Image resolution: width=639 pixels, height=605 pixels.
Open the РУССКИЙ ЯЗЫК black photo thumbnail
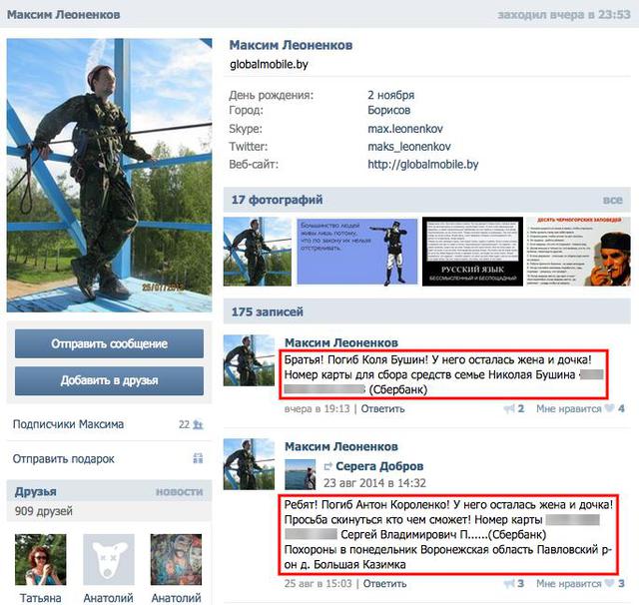coord(472,252)
